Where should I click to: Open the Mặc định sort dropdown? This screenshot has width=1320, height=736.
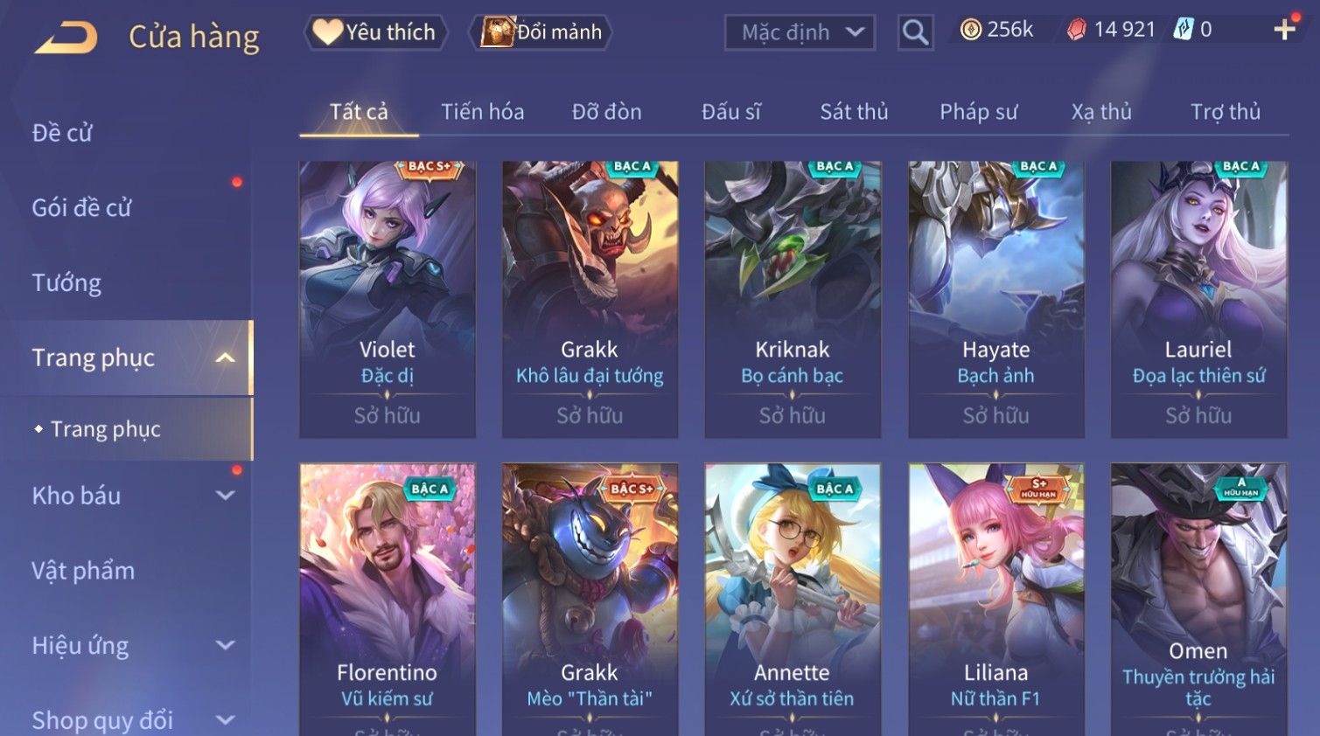coord(800,32)
